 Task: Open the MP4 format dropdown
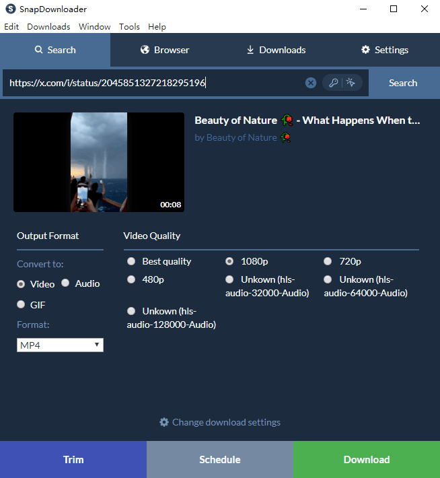pos(60,345)
